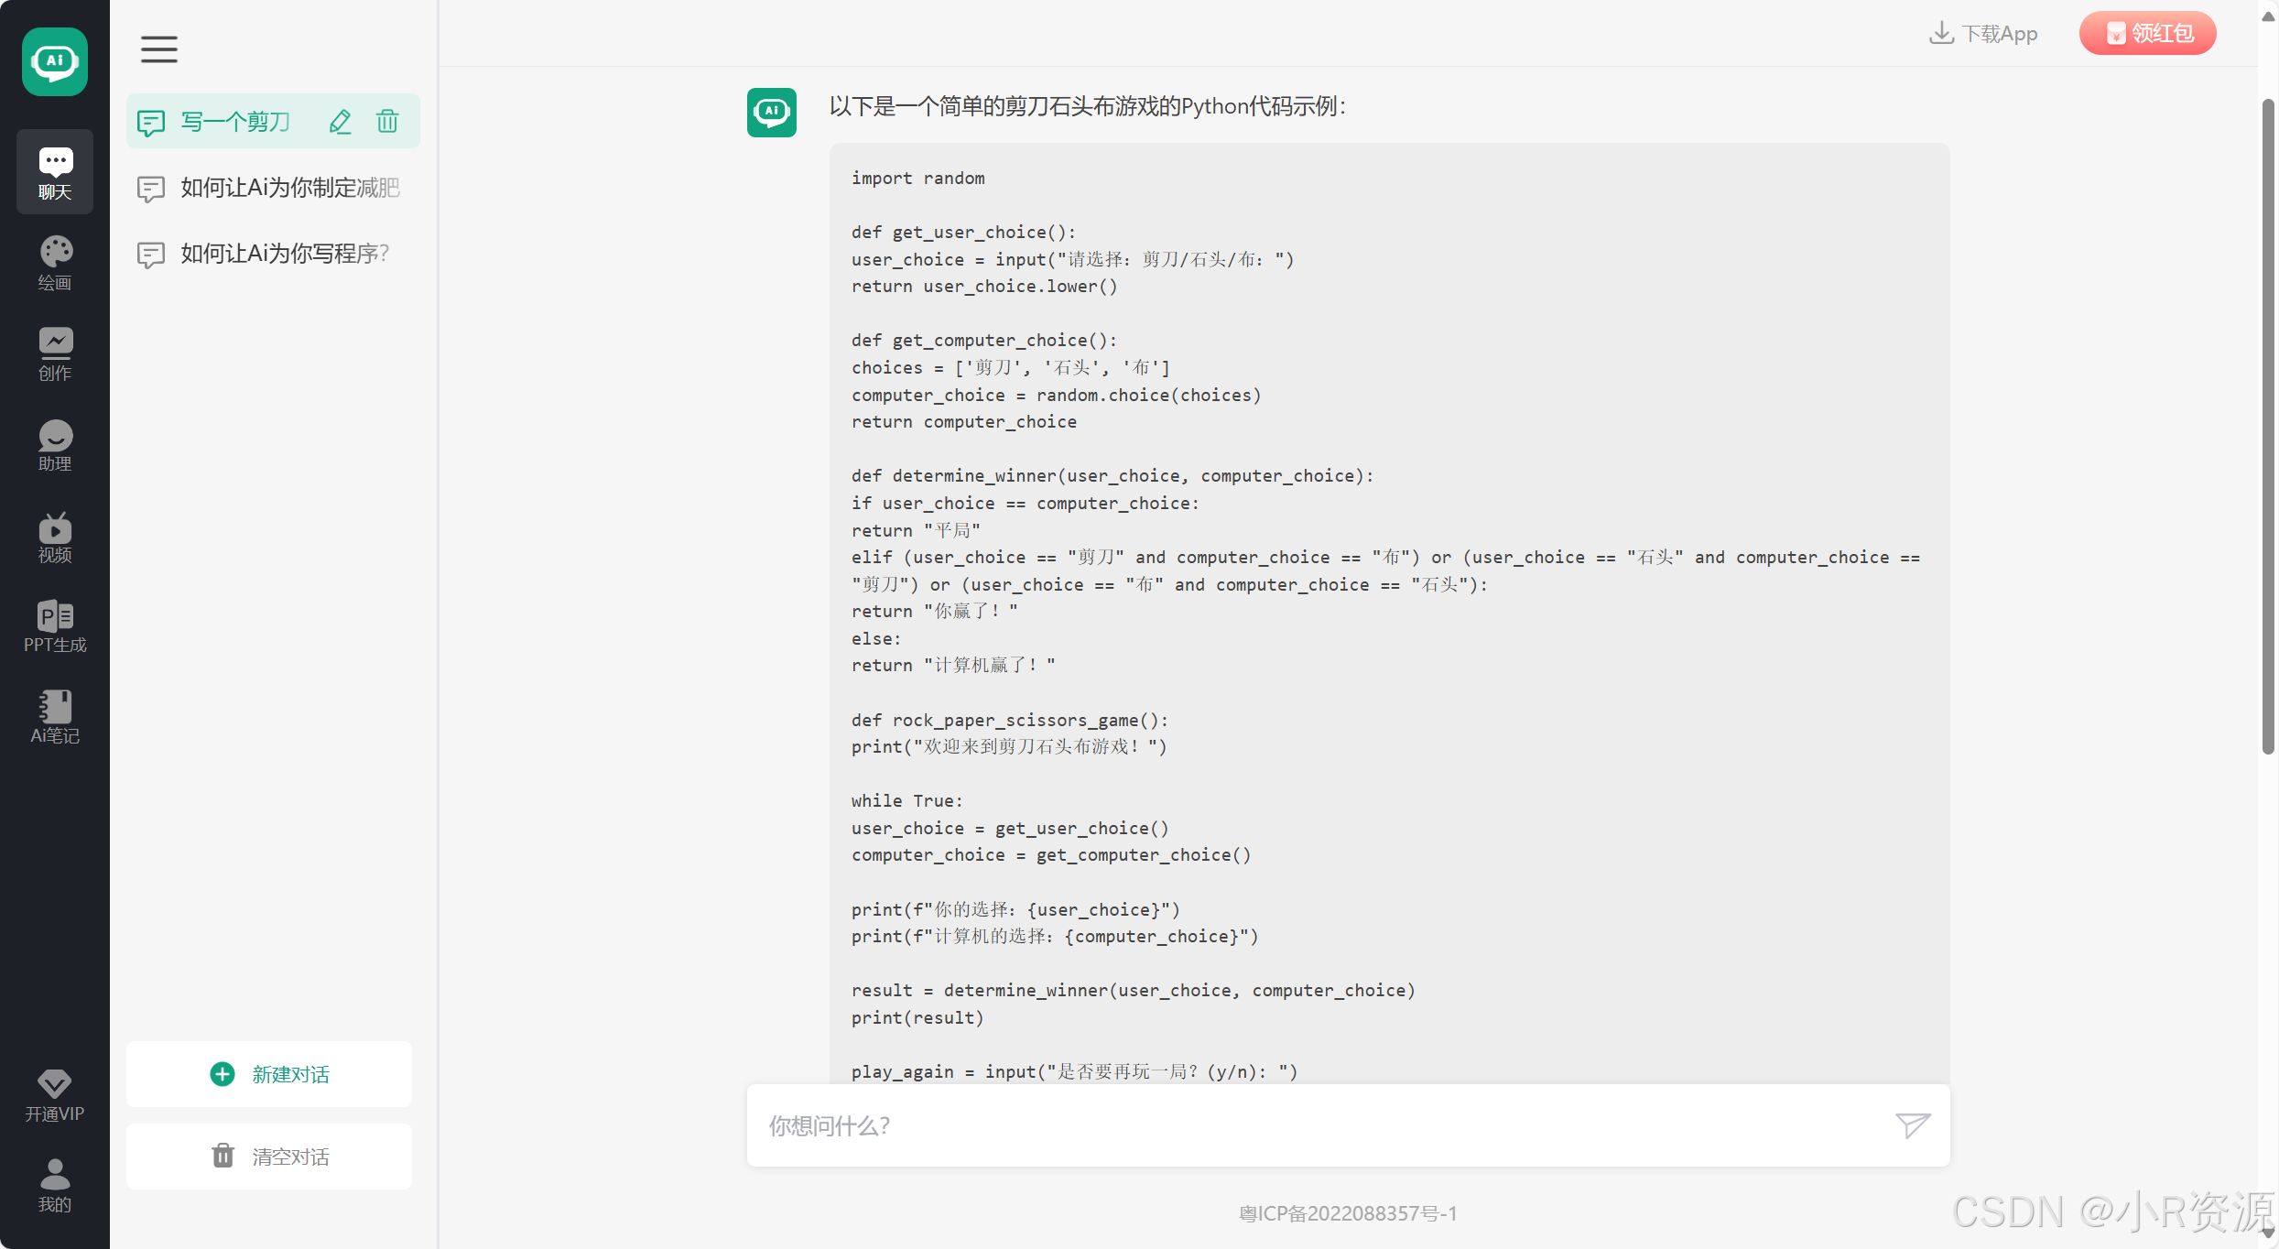Open the 视频 video section
This screenshot has width=2279, height=1249.
coord(55,536)
